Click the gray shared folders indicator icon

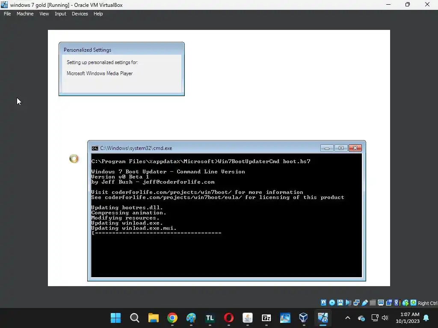[x=373, y=303]
